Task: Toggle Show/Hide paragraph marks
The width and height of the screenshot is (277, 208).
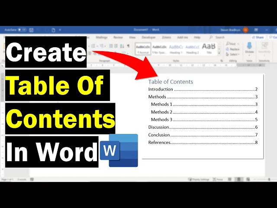Action: (129, 46)
